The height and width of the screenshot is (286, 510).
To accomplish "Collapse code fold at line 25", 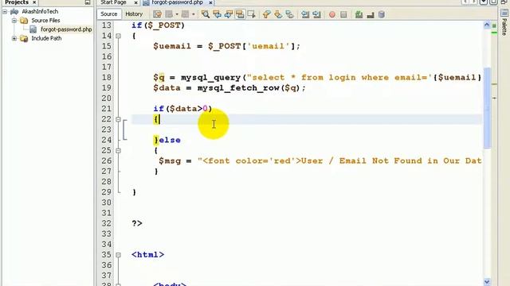I will point(119,151).
